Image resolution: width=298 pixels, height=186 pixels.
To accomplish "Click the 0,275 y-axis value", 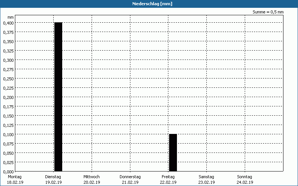I will (x=8, y=69).
